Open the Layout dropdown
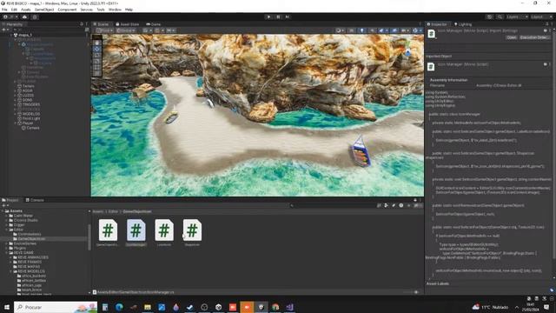The image size is (556, 313). click(542, 17)
